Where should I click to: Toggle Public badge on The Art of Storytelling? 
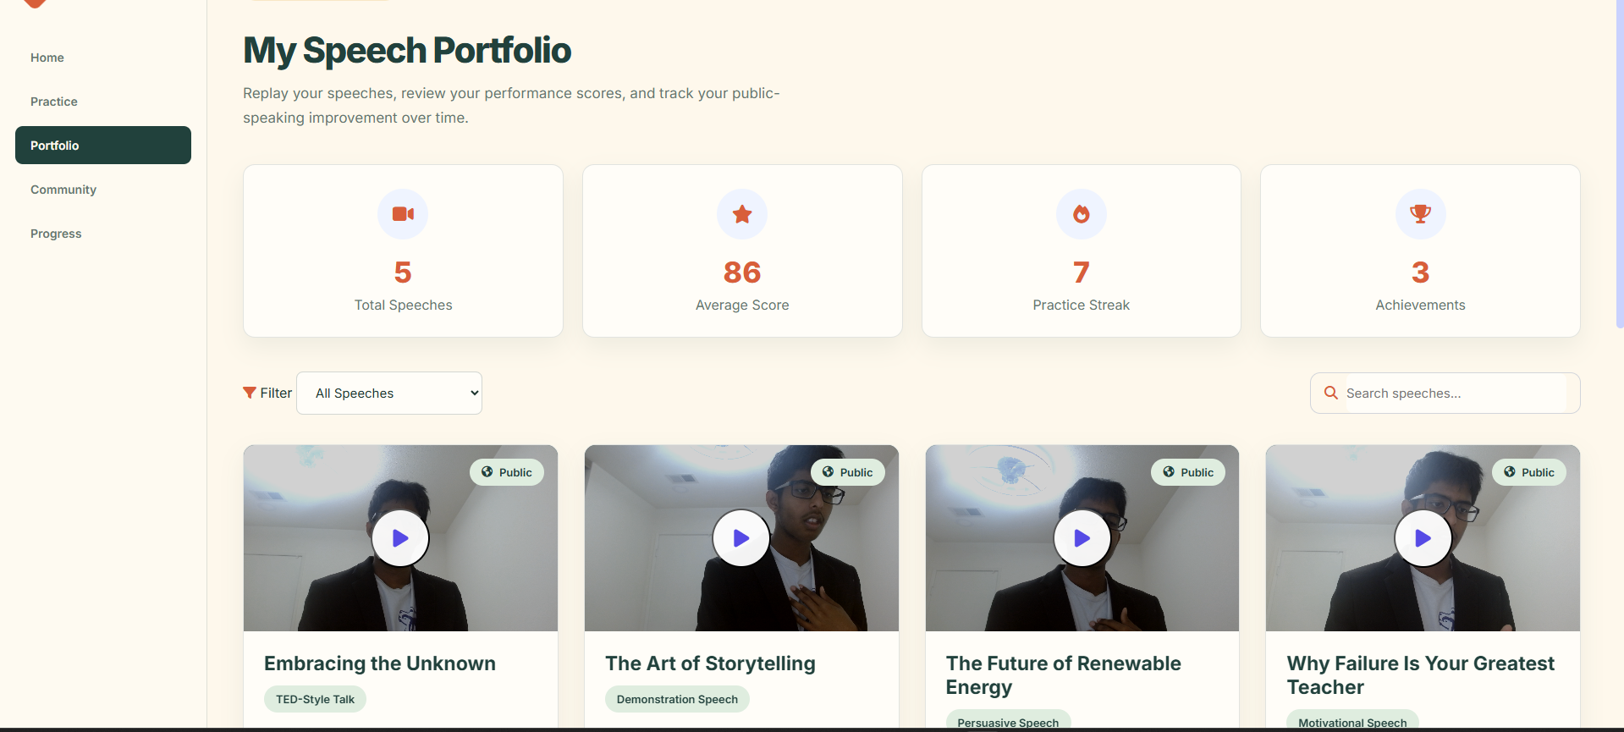[x=848, y=472]
